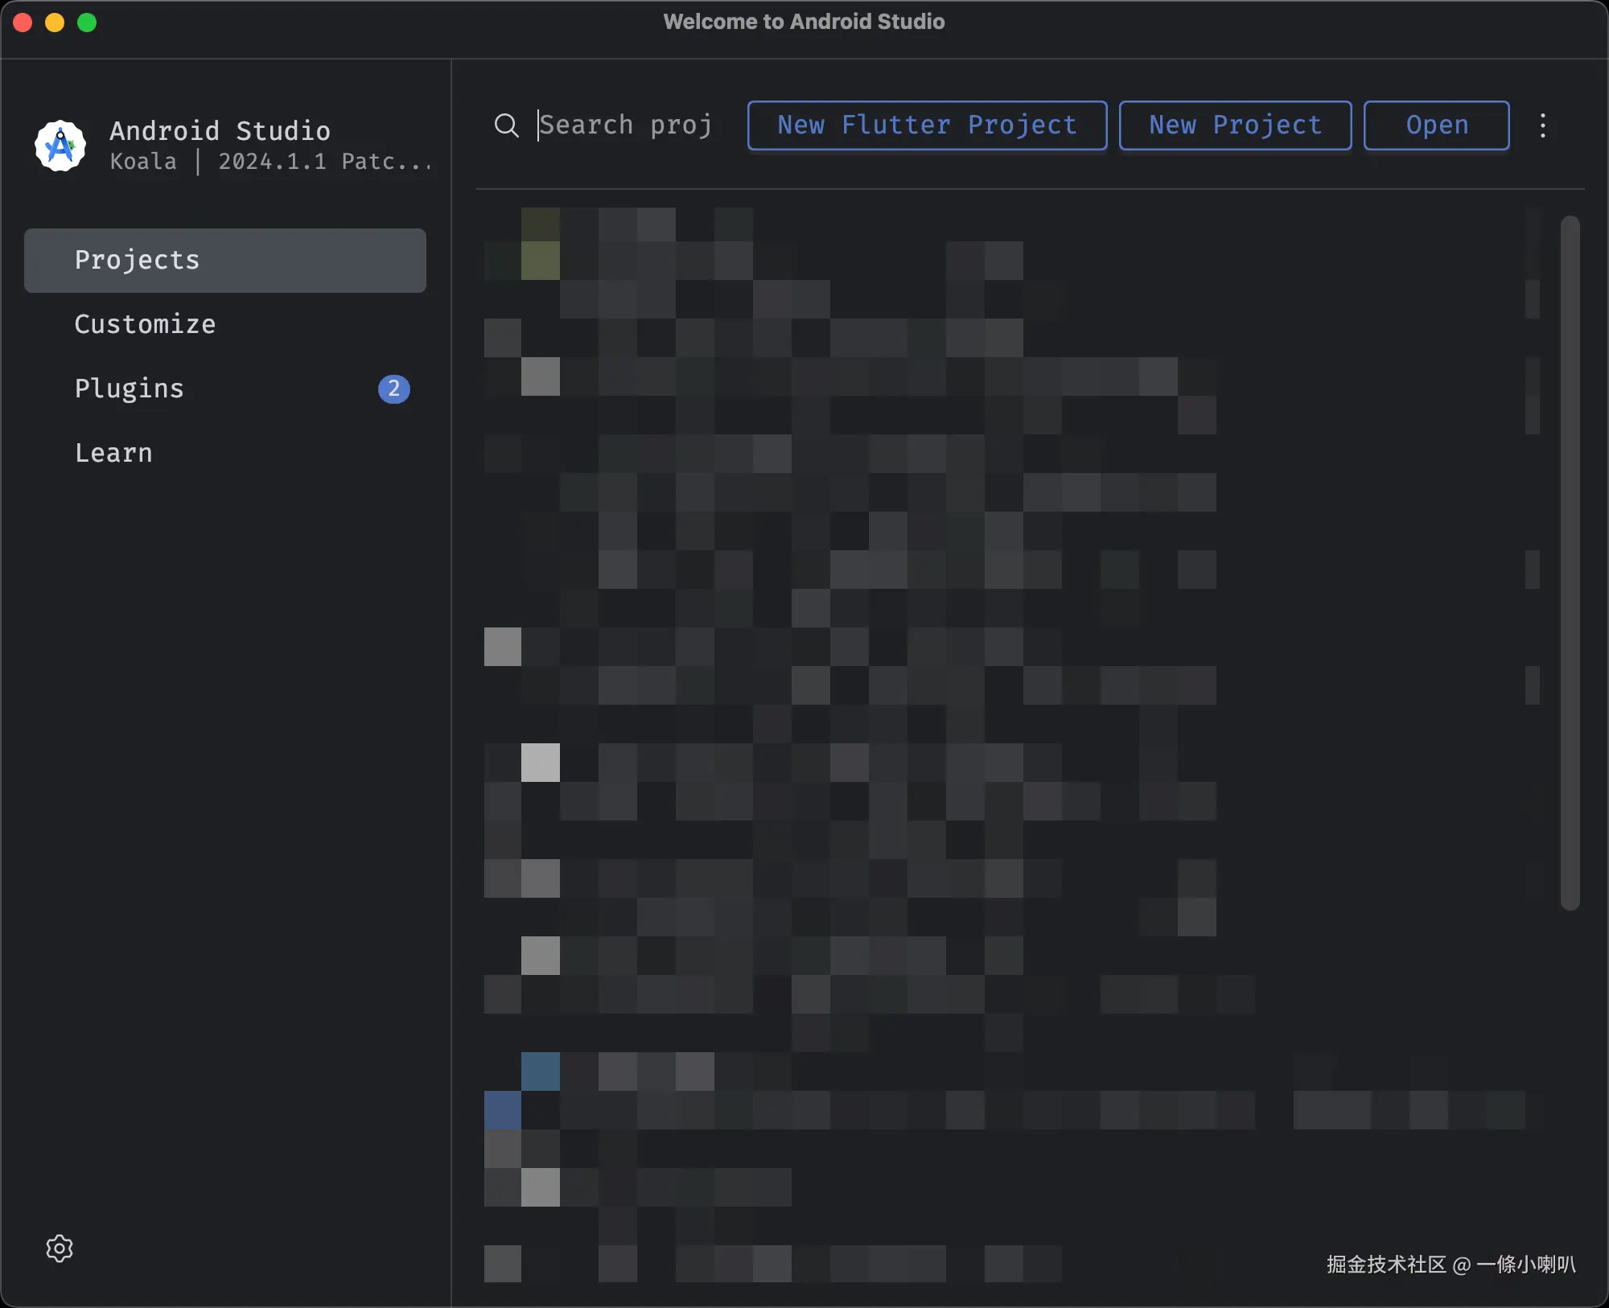This screenshot has width=1609, height=1308.
Task: Click the red close window button
Action: coord(23,23)
